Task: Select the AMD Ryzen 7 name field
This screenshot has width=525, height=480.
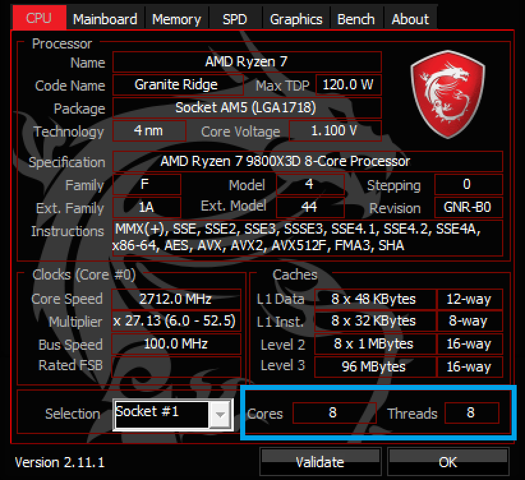Action: (247, 62)
